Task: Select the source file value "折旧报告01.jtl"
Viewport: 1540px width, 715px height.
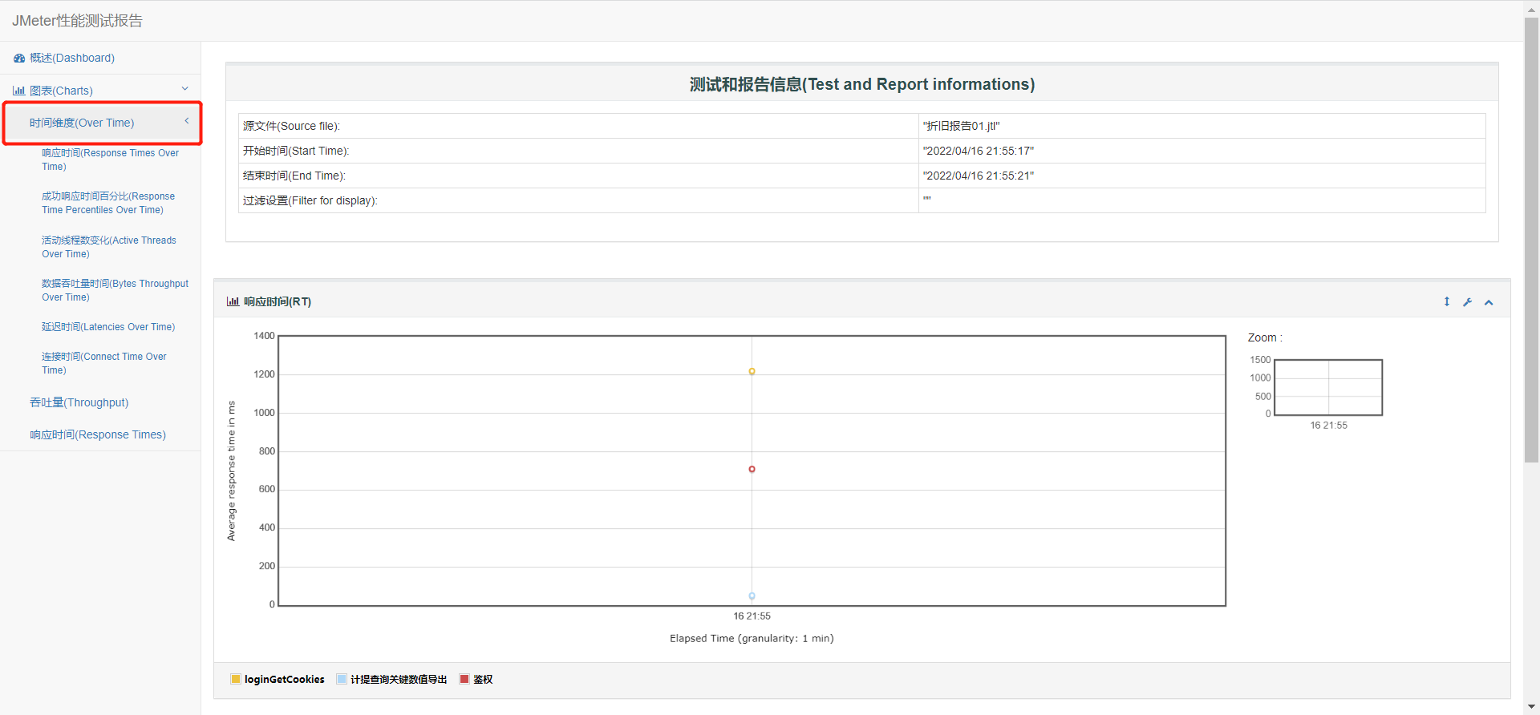Action: [962, 126]
